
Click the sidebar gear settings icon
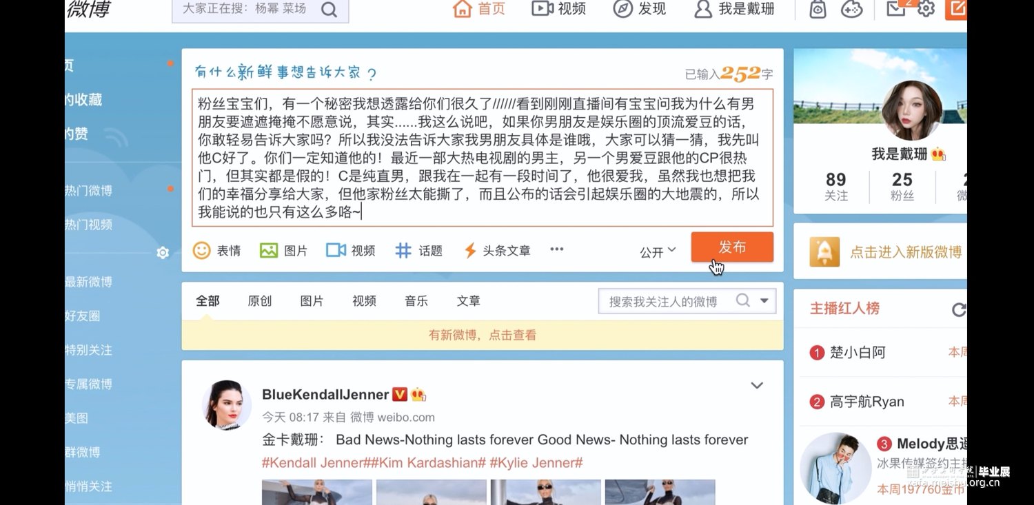click(163, 253)
